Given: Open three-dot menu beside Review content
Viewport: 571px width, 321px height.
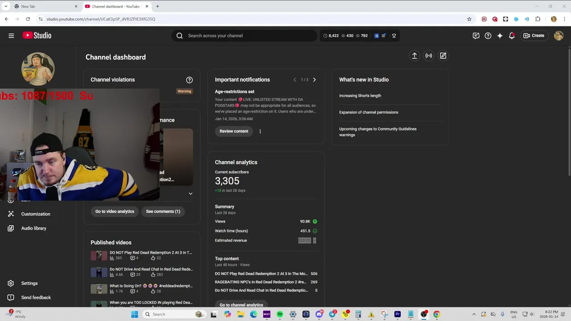Looking at the screenshot, I should [260, 132].
